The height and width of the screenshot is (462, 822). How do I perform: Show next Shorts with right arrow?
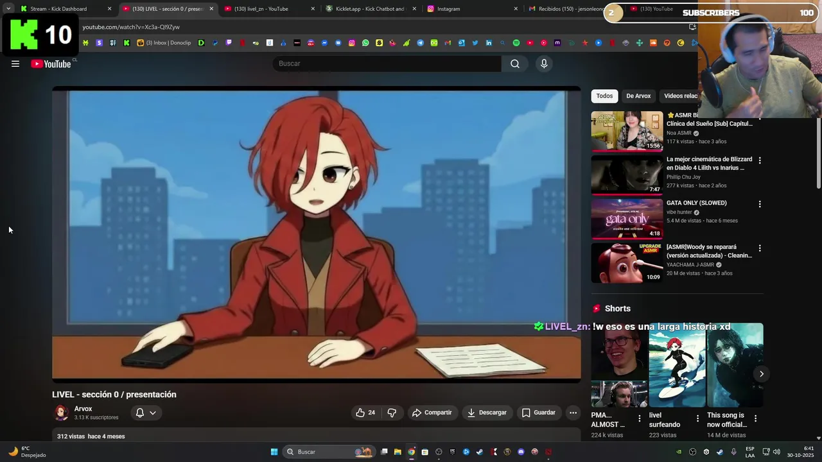point(761,373)
